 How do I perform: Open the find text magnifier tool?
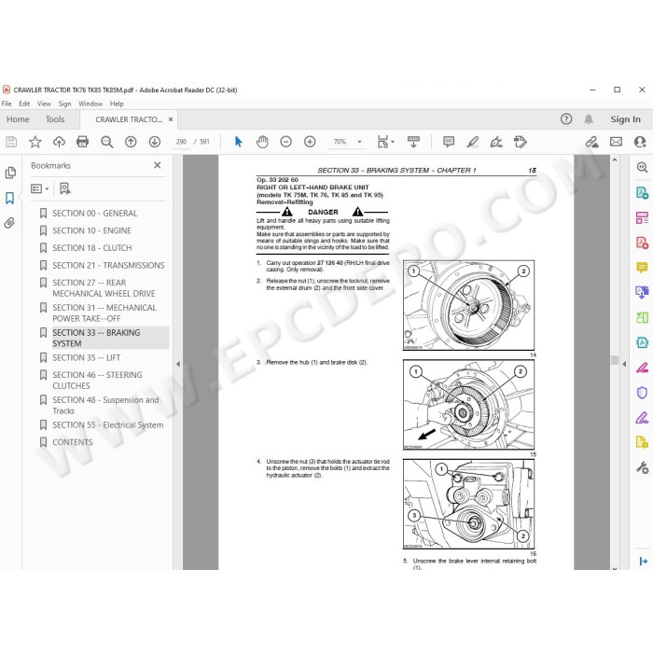coord(107,142)
